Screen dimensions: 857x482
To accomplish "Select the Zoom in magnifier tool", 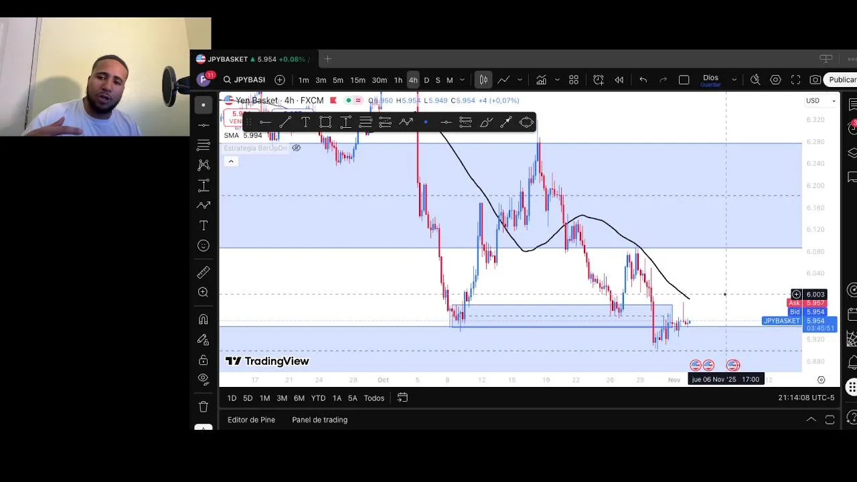I will pos(204,293).
